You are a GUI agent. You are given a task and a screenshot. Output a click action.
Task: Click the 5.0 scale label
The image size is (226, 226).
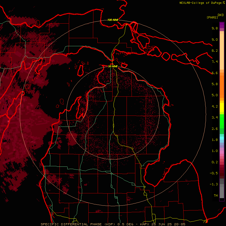(215, 95)
